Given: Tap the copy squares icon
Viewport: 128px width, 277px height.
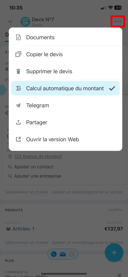Looking at the screenshot, I should tap(18, 54).
